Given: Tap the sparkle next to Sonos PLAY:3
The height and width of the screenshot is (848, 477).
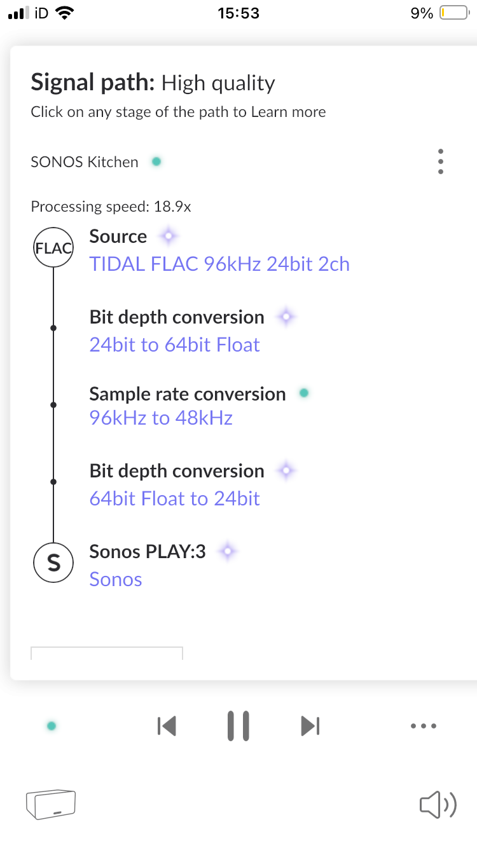Looking at the screenshot, I should click(x=228, y=552).
